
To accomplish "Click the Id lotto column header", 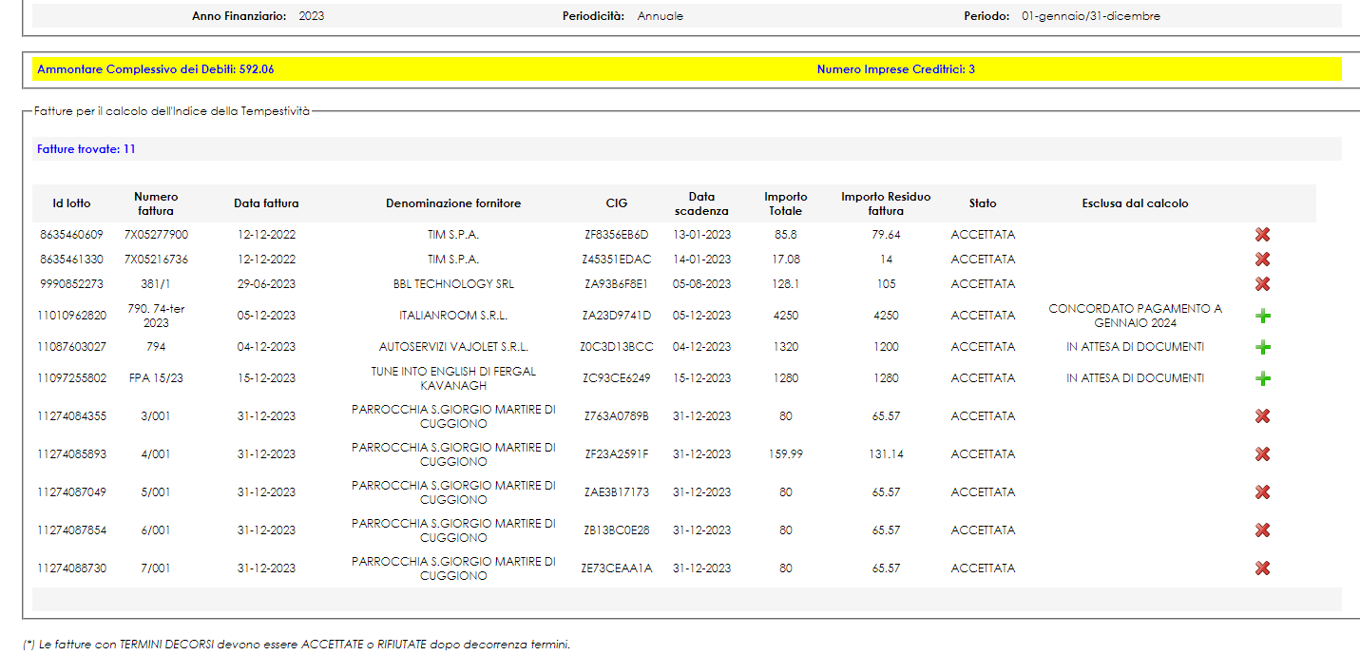I will (71, 203).
